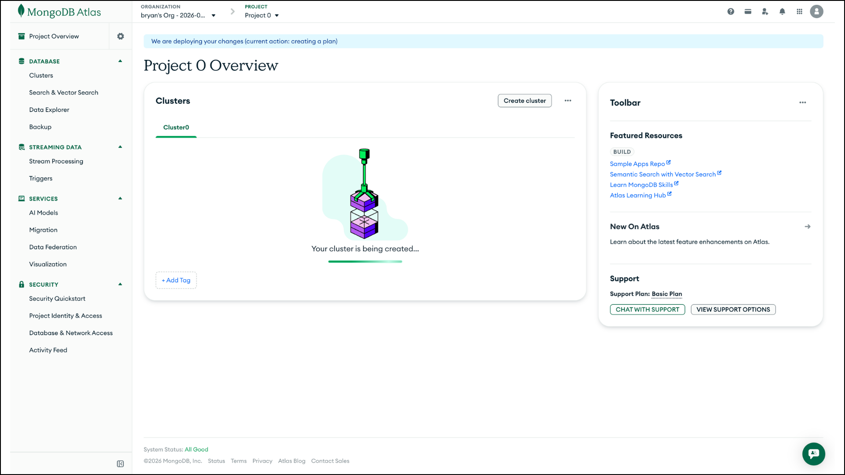The image size is (845, 475).
Task: Open the Contact Sales footer link
Action: [330, 460]
